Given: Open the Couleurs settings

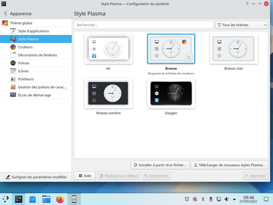Looking at the screenshot, I should 36,47.
